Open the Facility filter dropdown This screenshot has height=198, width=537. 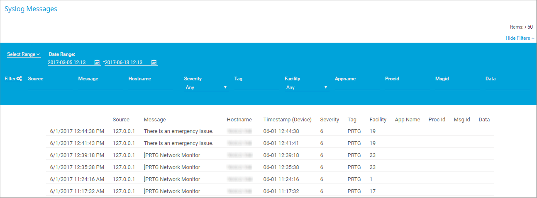coord(307,87)
